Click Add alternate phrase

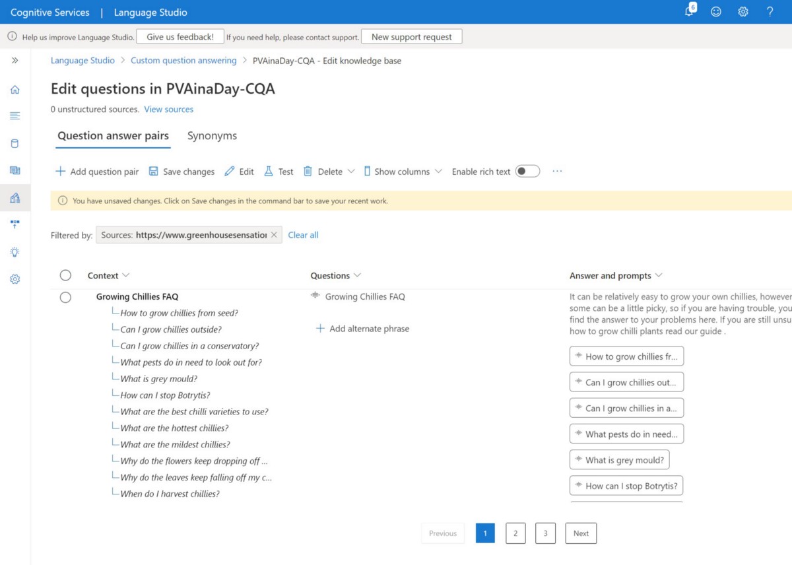[362, 329]
